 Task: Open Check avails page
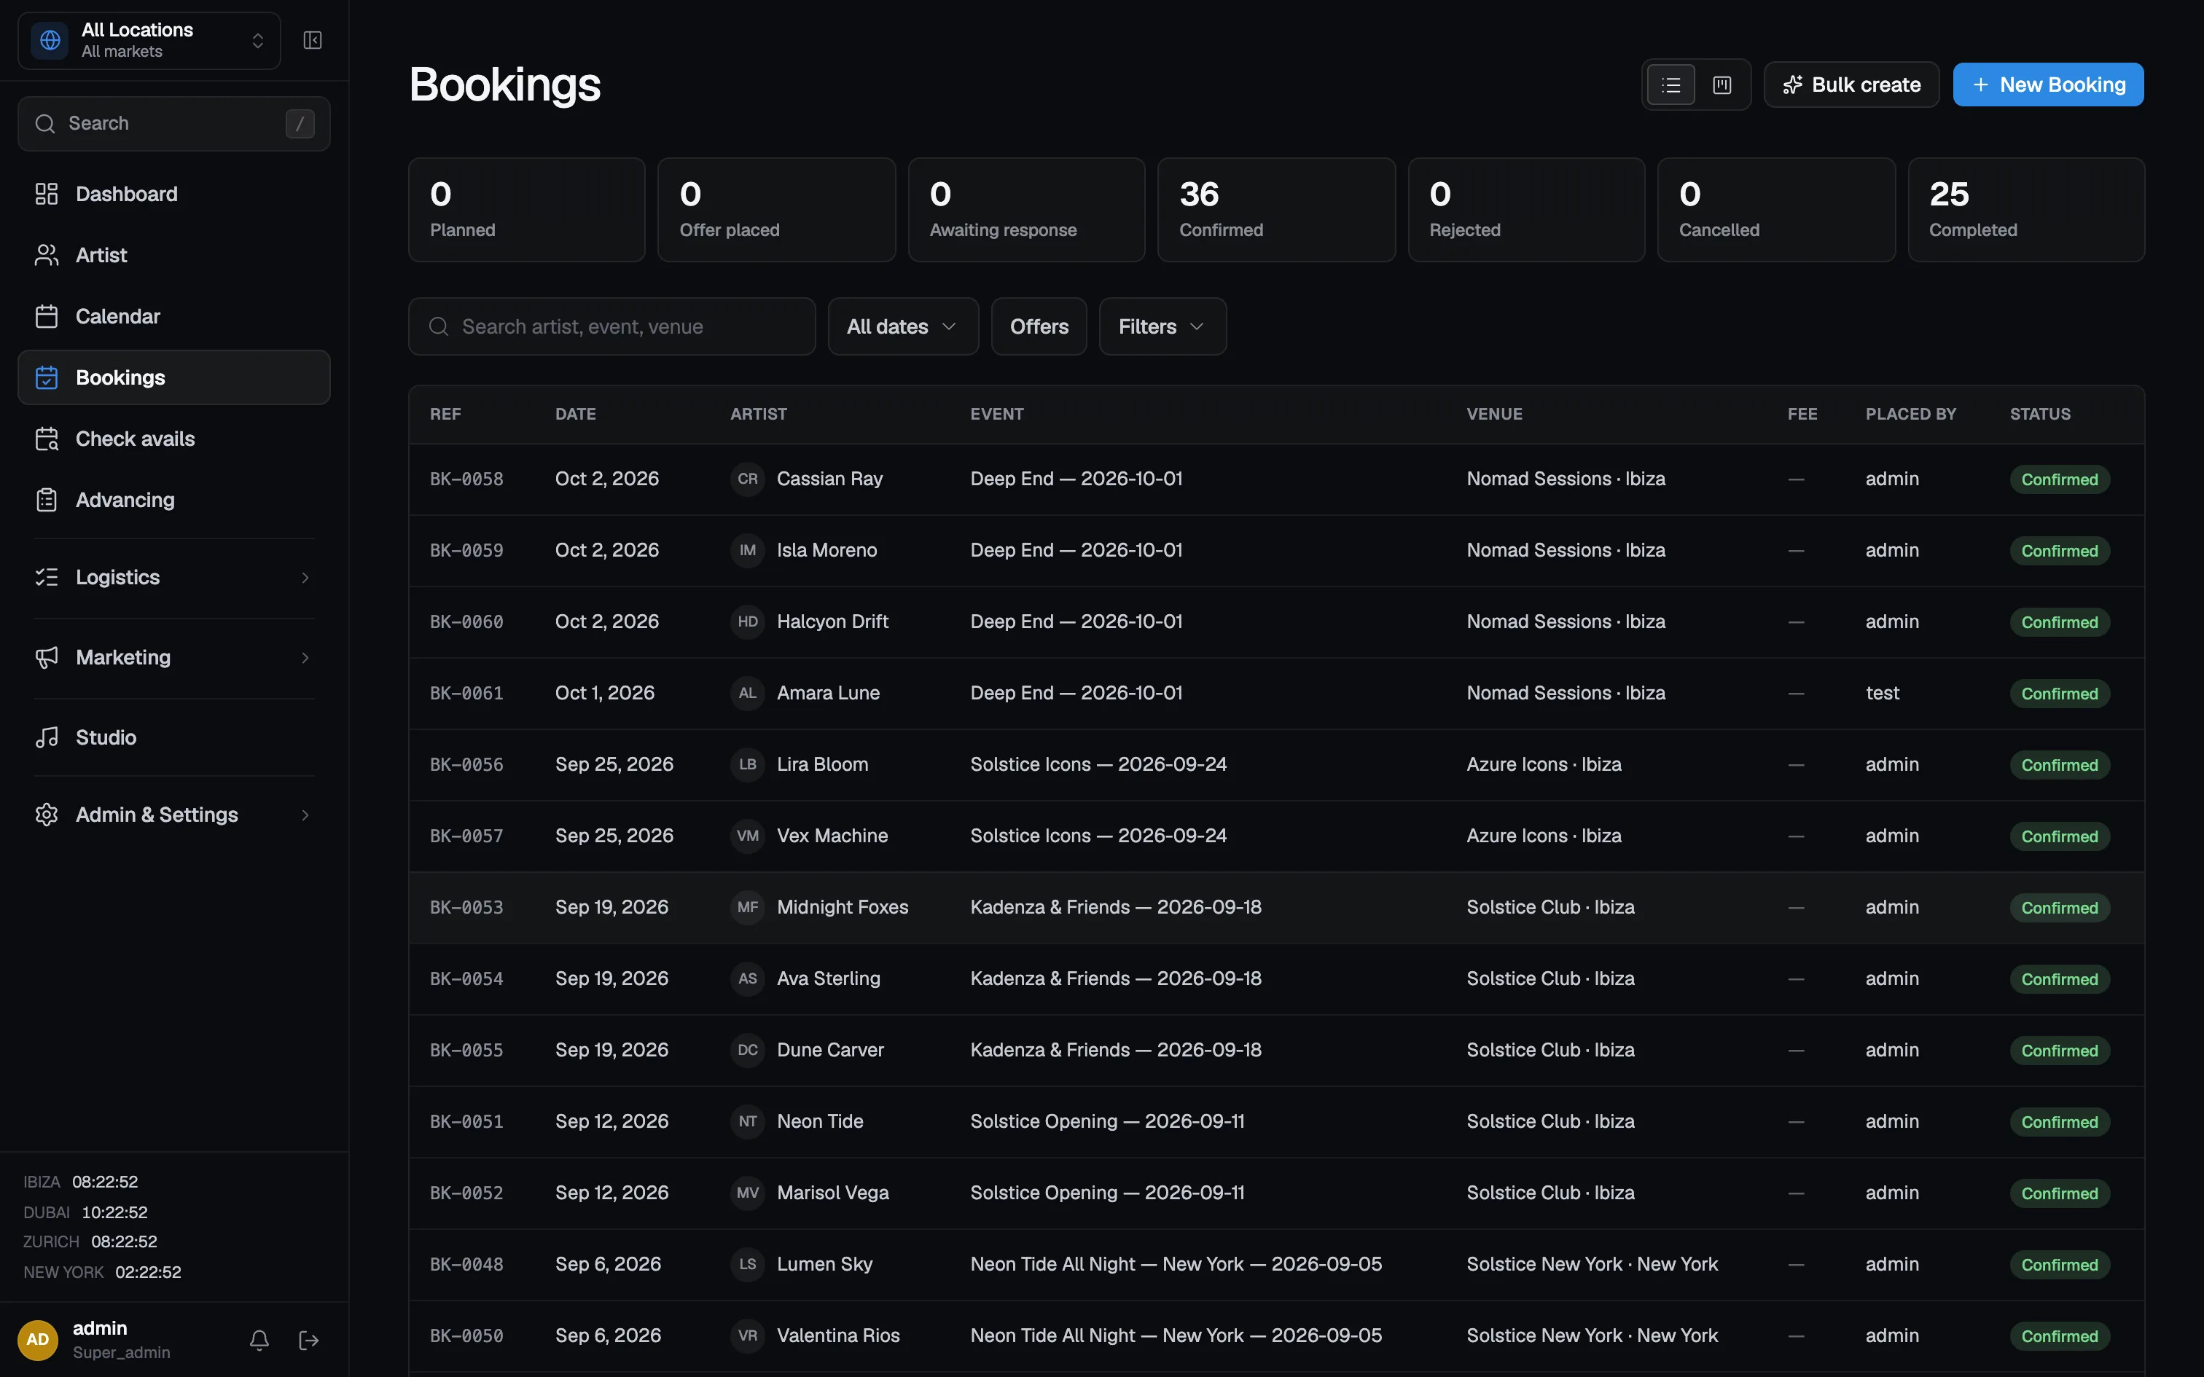tap(174, 439)
